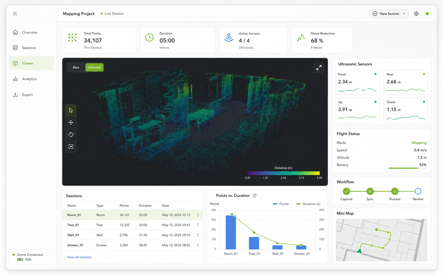Click the Total Points dots icon
Screen dimensions: 443x277
(72, 37)
